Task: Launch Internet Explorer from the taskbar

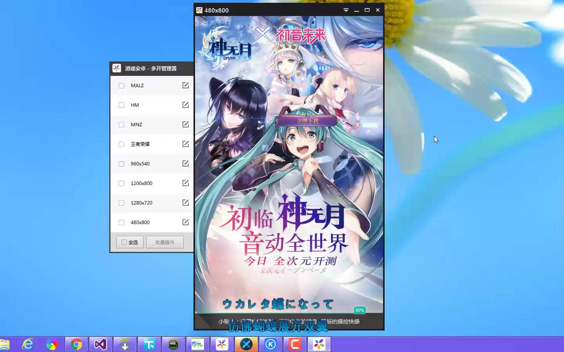Action: (27, 345)
